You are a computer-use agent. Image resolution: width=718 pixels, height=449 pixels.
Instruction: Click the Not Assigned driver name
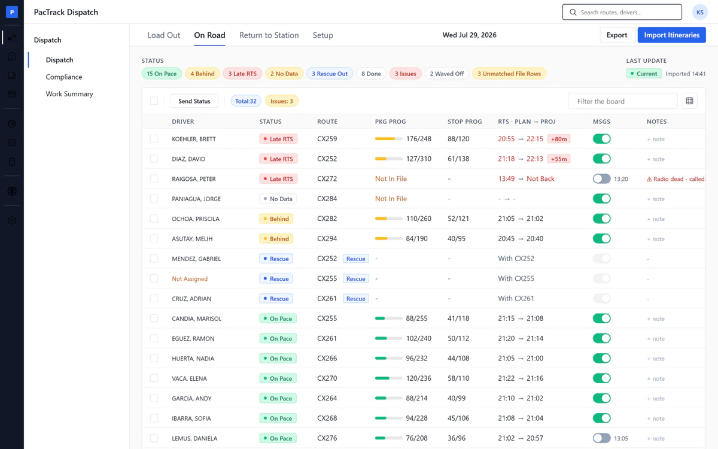(x=190, y=279)
